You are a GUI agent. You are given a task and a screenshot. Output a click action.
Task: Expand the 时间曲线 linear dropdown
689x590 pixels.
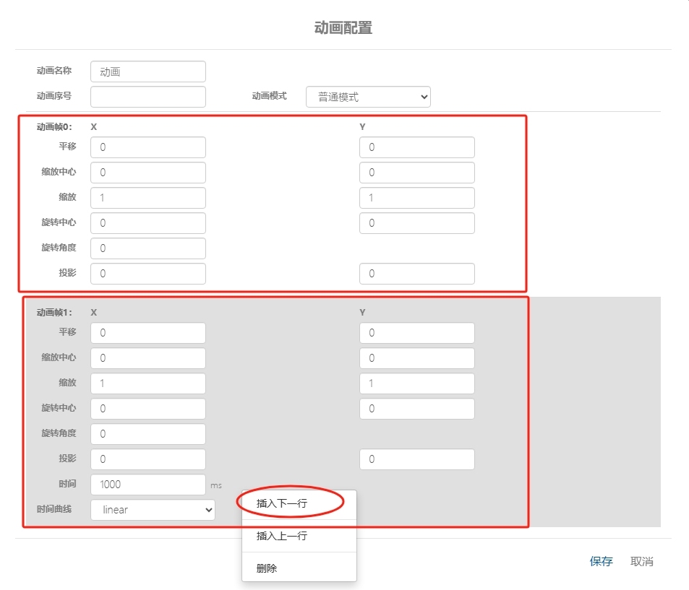pos(153,510)
